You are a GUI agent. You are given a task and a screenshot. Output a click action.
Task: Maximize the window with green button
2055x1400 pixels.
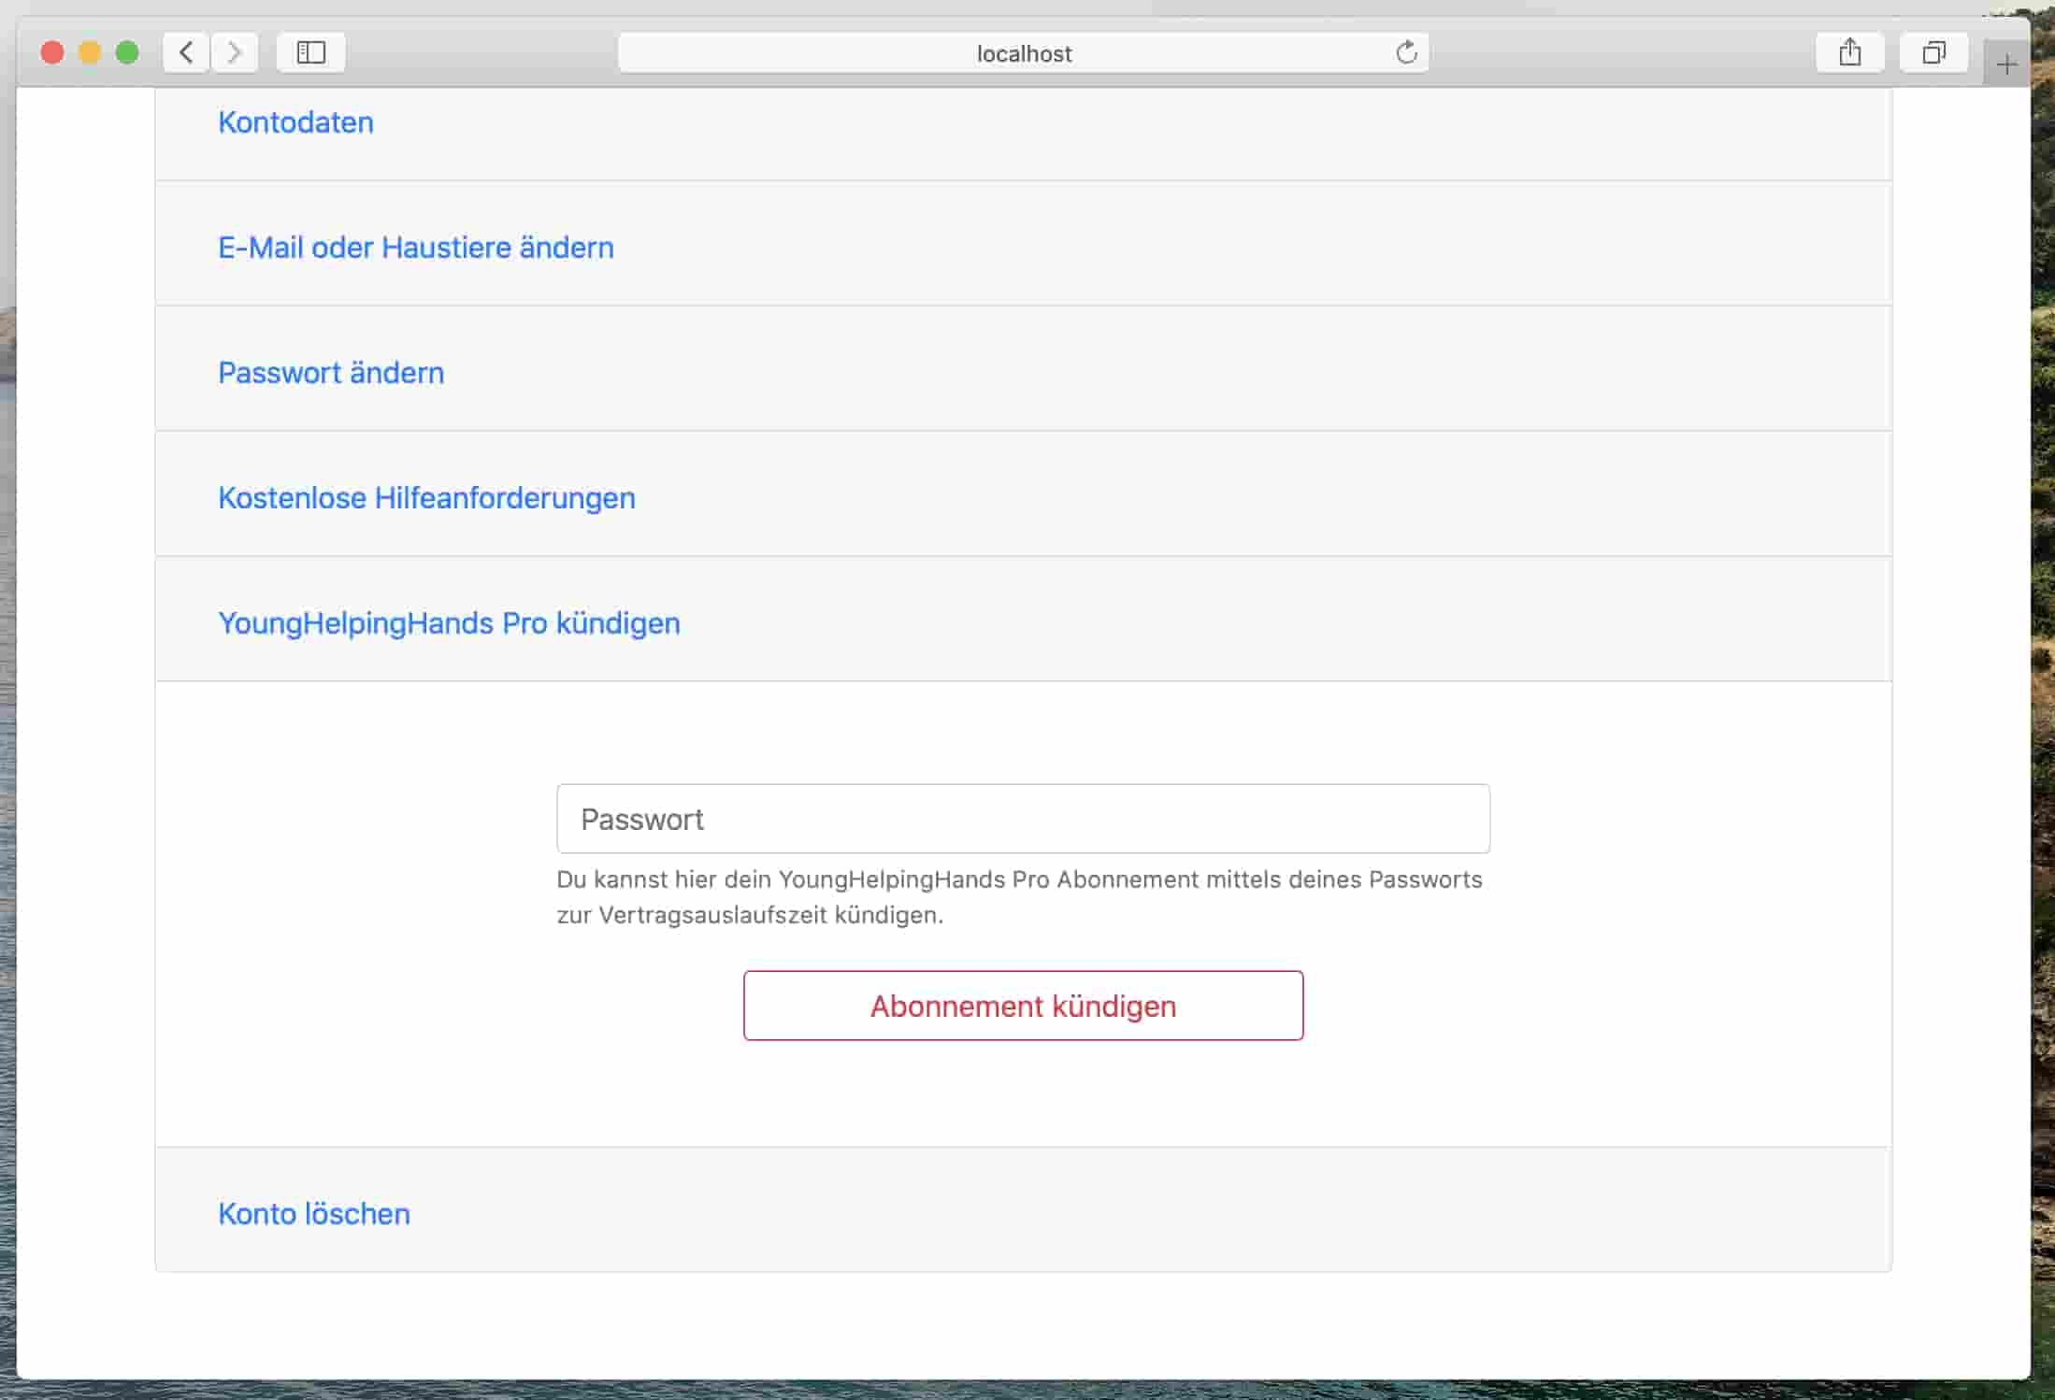127,52
